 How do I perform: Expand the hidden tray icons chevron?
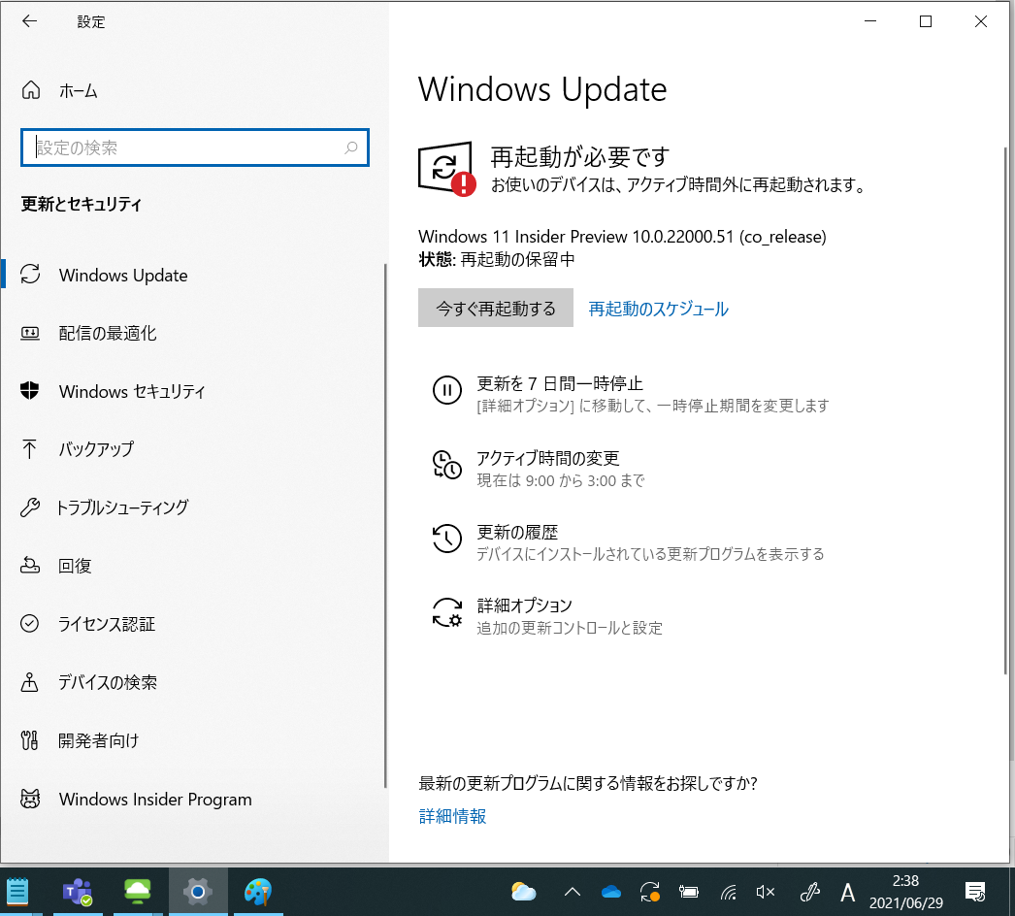coord(573,892)
